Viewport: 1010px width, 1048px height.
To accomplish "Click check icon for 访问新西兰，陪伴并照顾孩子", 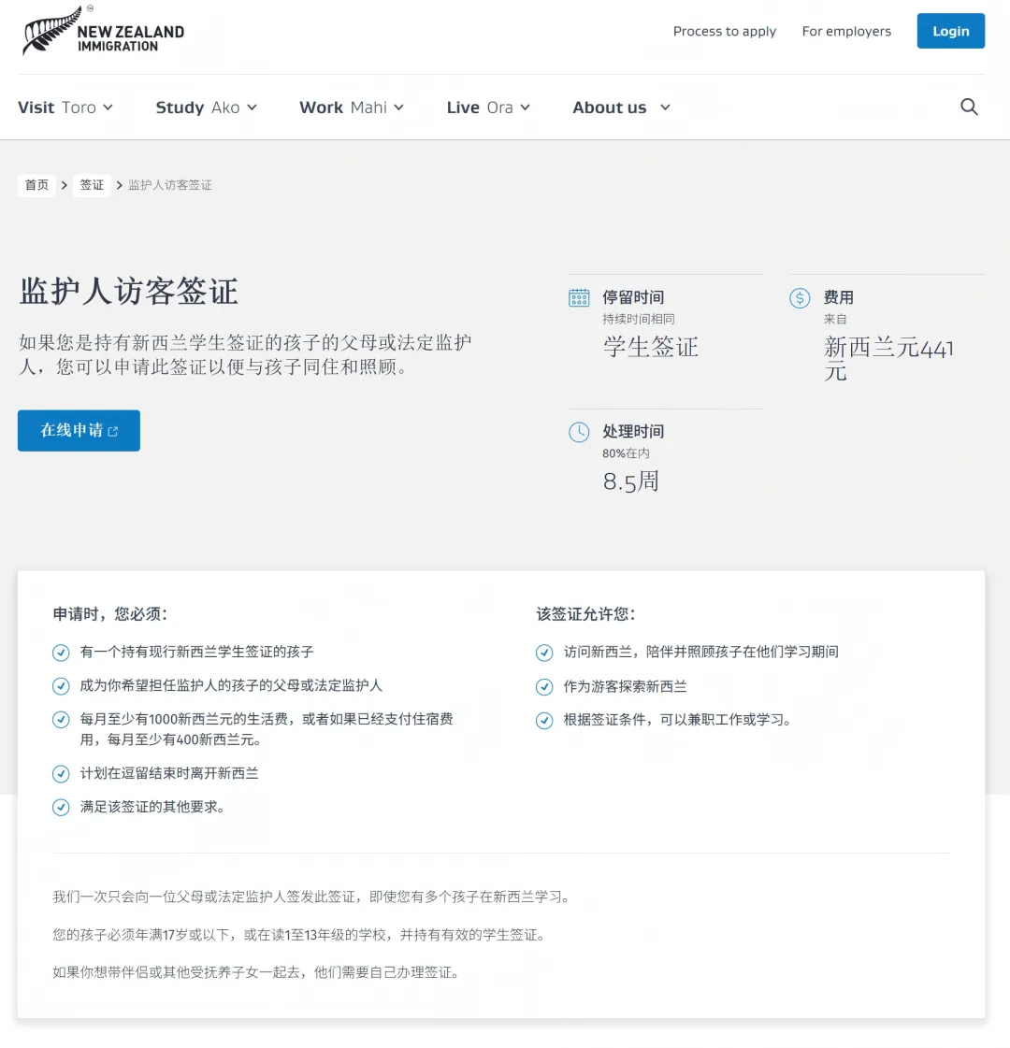I will point(544,653).
